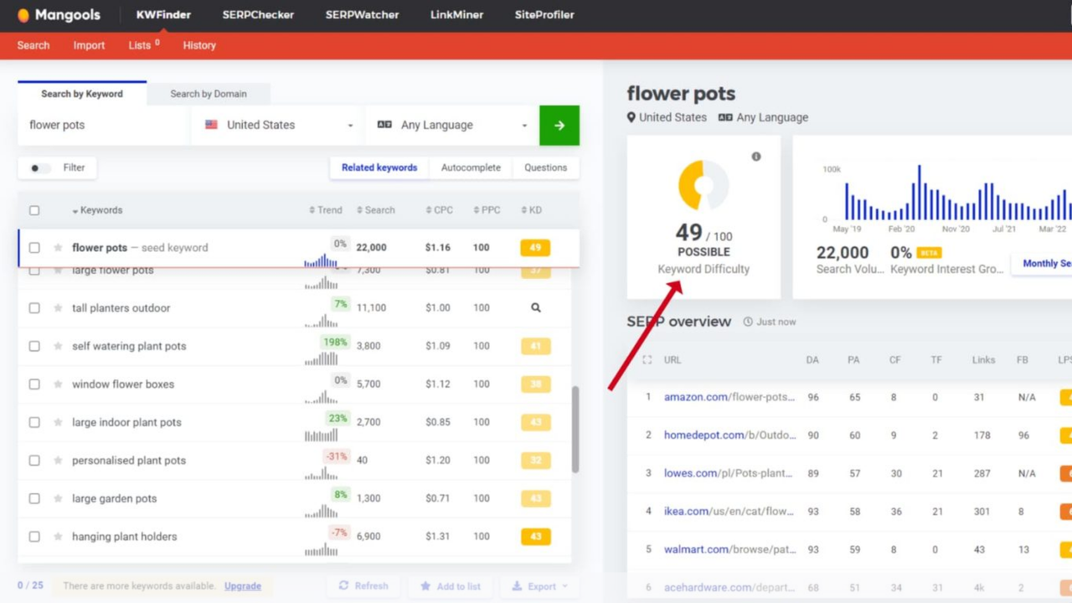
Task: Click the clock icon beside Just now
Action: point(748,322)
